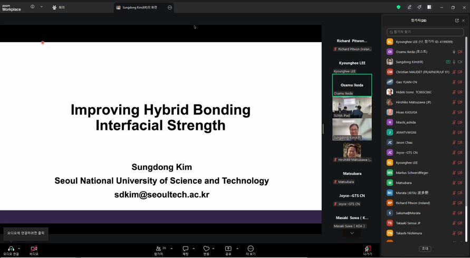Click Richard Pitwon (Ireland) RP avatar
Image resolution: width=470 pixels, height=258 pixels.
[x=390, y=203]
